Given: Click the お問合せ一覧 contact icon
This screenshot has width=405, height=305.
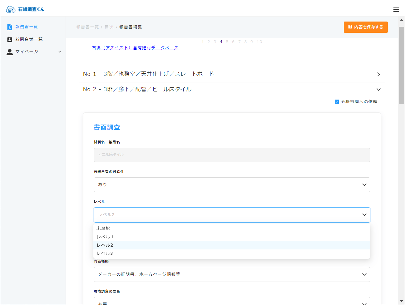Looking at the screenshot, I should point(10,39).
